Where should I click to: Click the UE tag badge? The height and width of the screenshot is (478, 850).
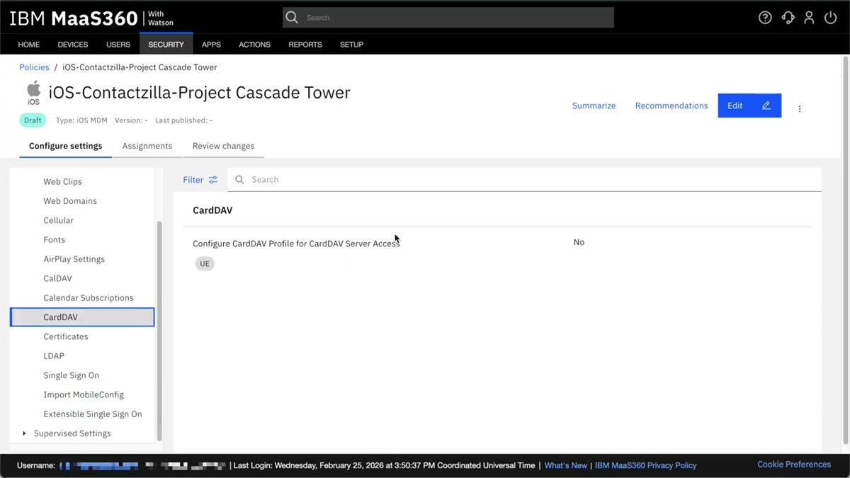pyautogui.click(x=205, y=263)
